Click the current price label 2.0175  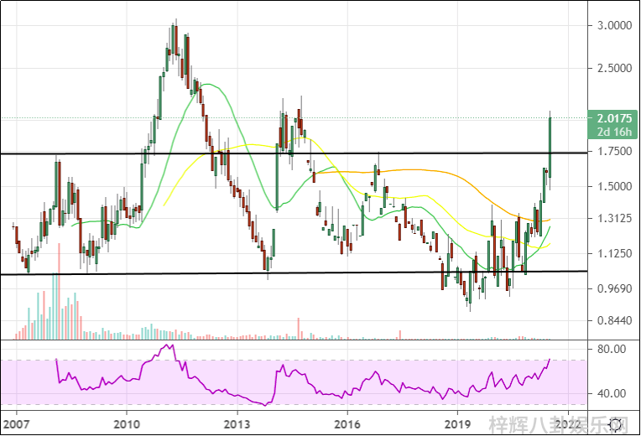(x=614, y=118)
